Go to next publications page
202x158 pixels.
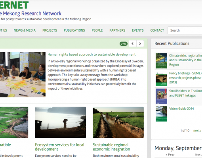pos(197,131)
